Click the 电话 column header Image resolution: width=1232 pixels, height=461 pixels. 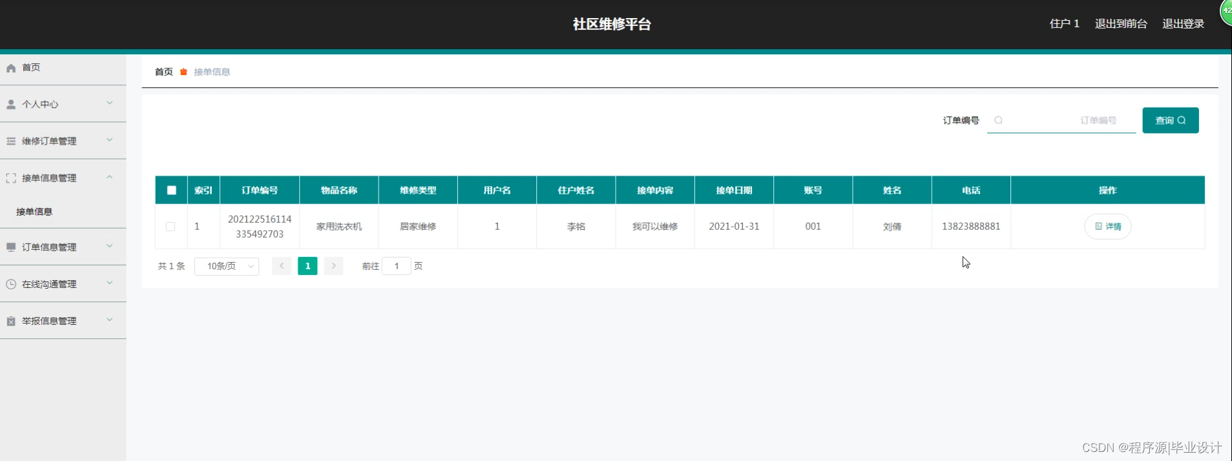point(971,190)
